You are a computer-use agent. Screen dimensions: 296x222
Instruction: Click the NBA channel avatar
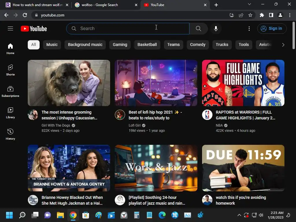(x=207, y=115)
